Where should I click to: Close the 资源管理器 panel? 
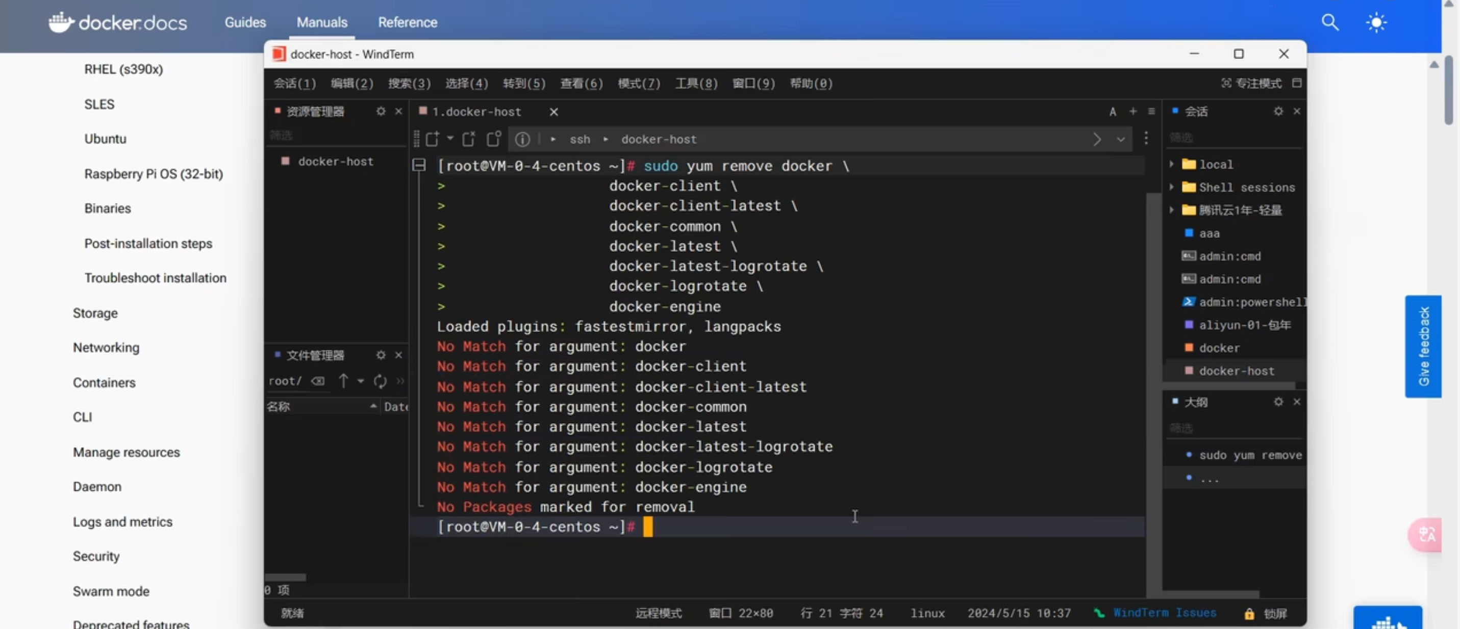(398, 112)
